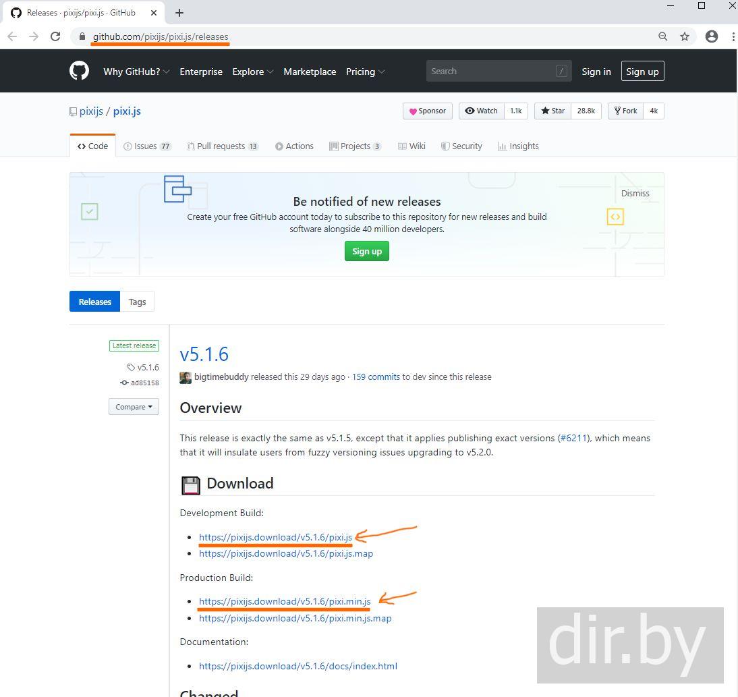Image resolution: width=738 pixels, height=697 pixels.
Task: Click the slash shortcut icon in search
Action: [561, 71]
